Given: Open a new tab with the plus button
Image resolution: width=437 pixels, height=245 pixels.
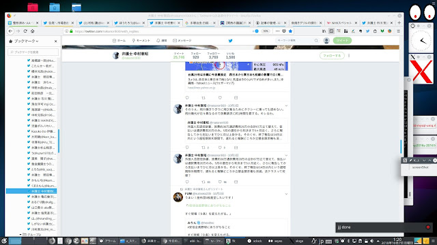Looking at the screenshot, I should pos(399,22).
